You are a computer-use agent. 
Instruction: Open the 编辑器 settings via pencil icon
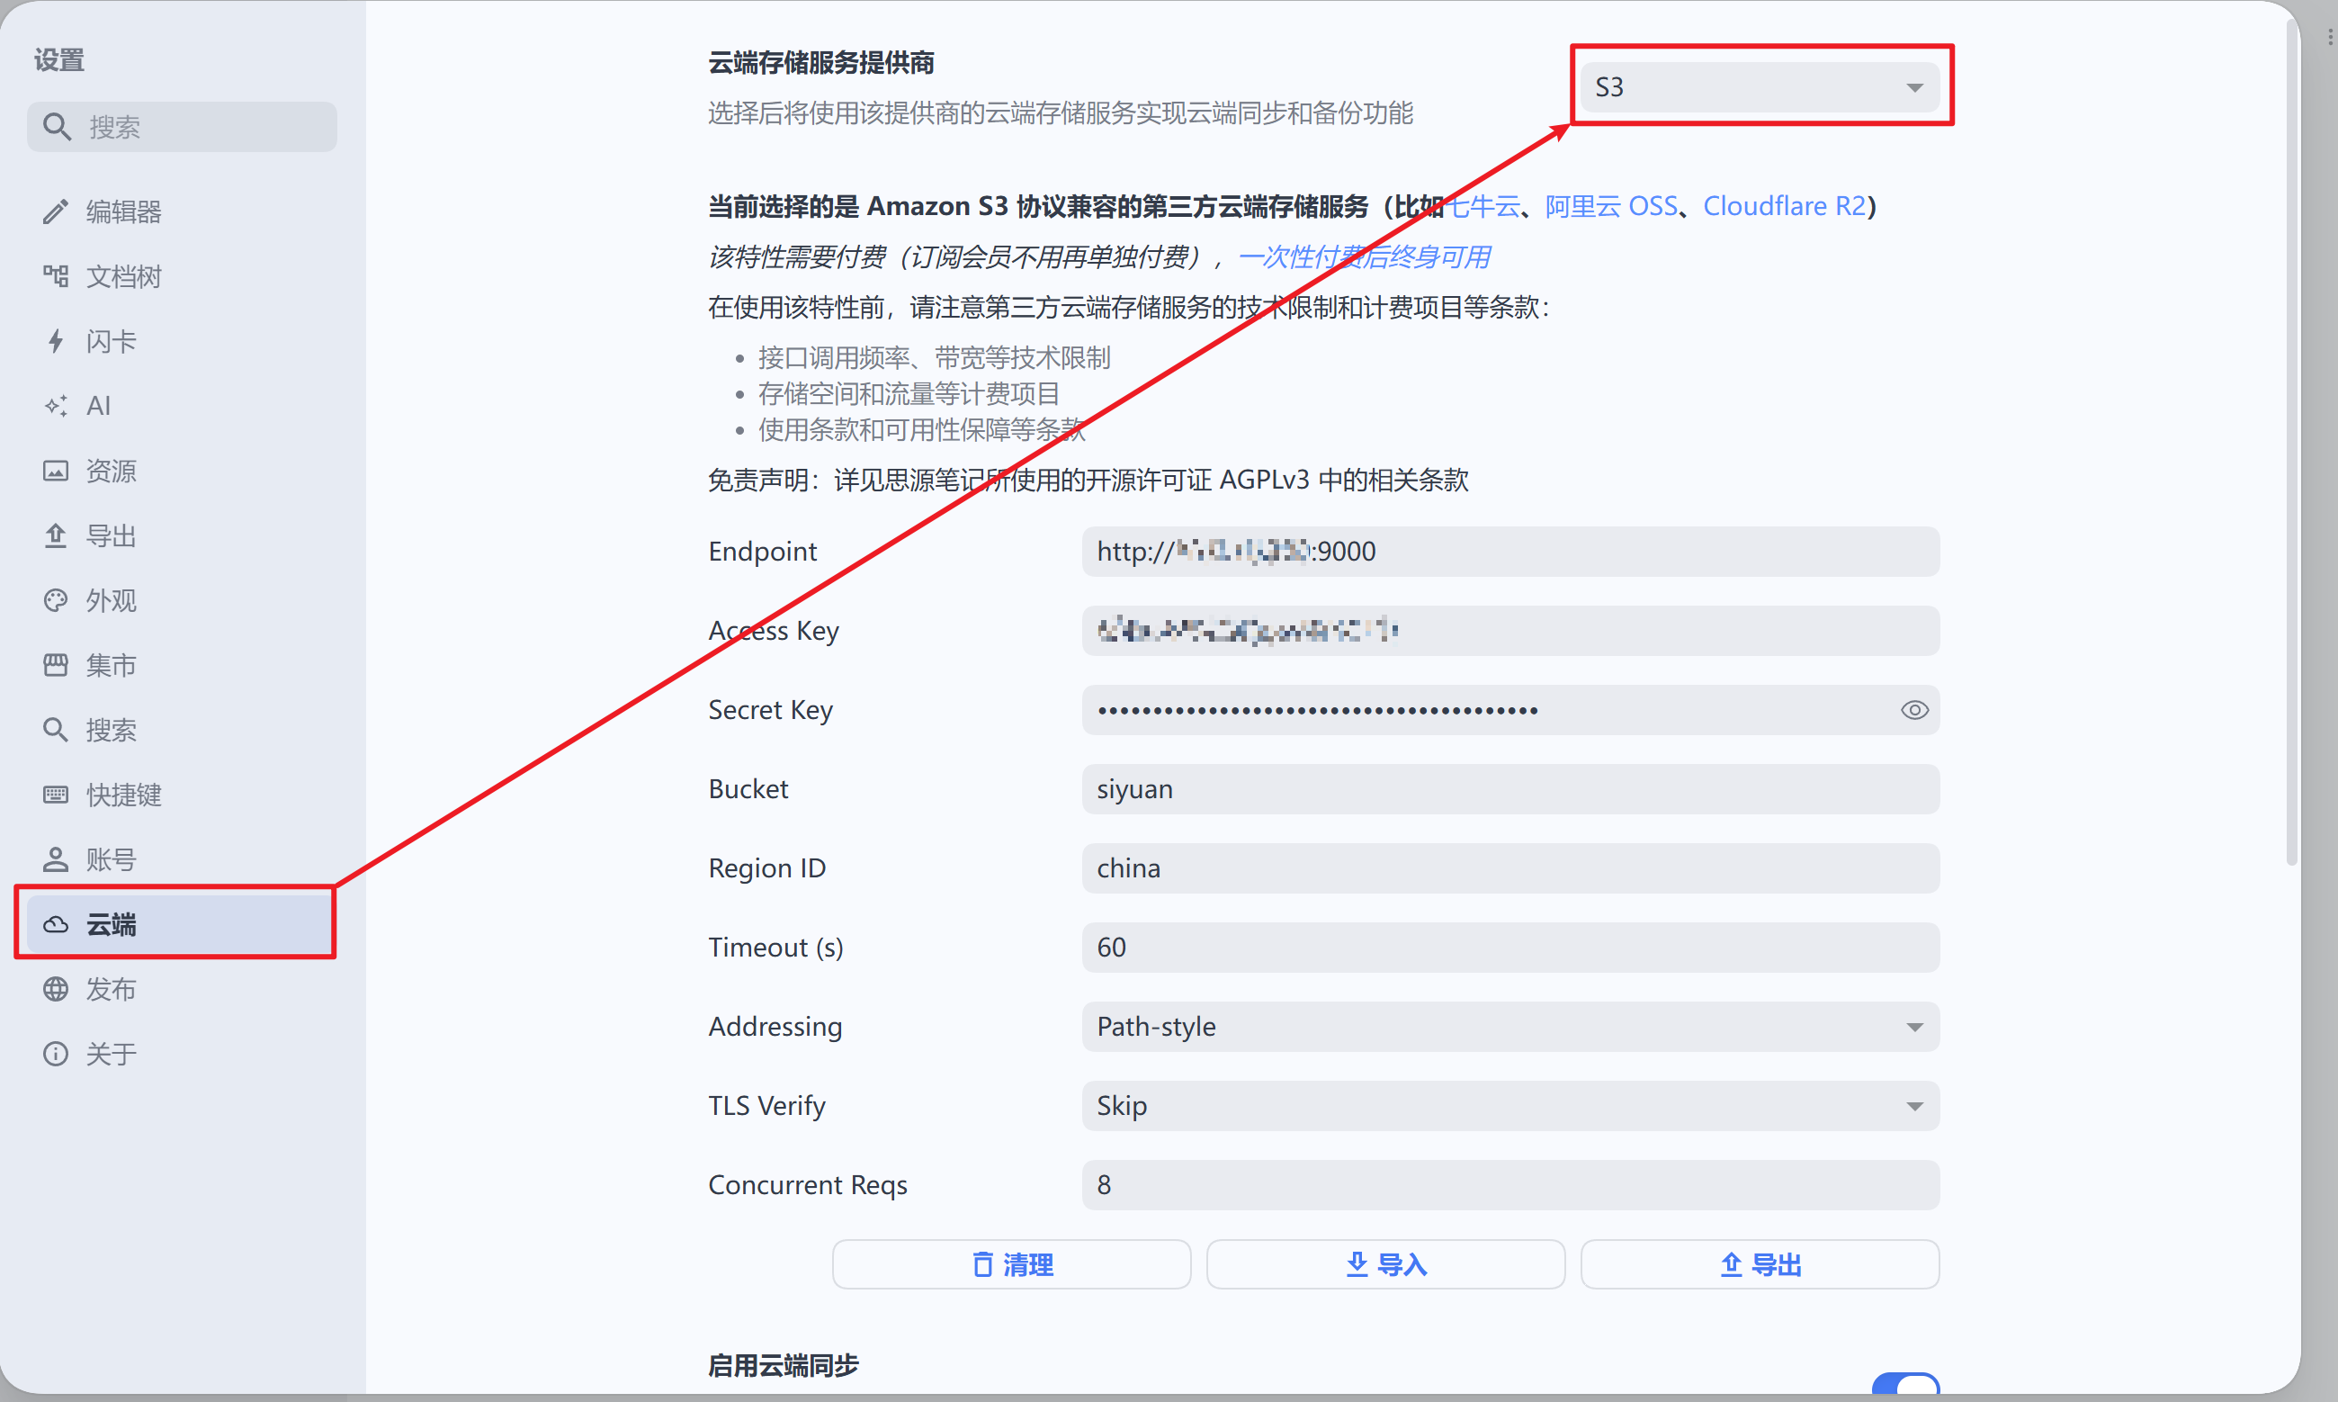[x=56, y=211]
